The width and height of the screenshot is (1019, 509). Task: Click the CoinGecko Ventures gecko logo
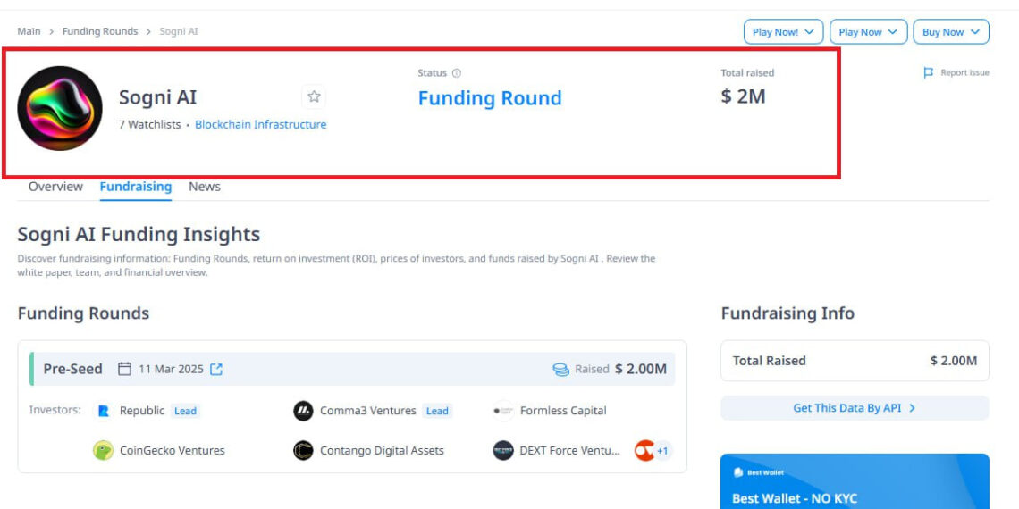(104, 451)
